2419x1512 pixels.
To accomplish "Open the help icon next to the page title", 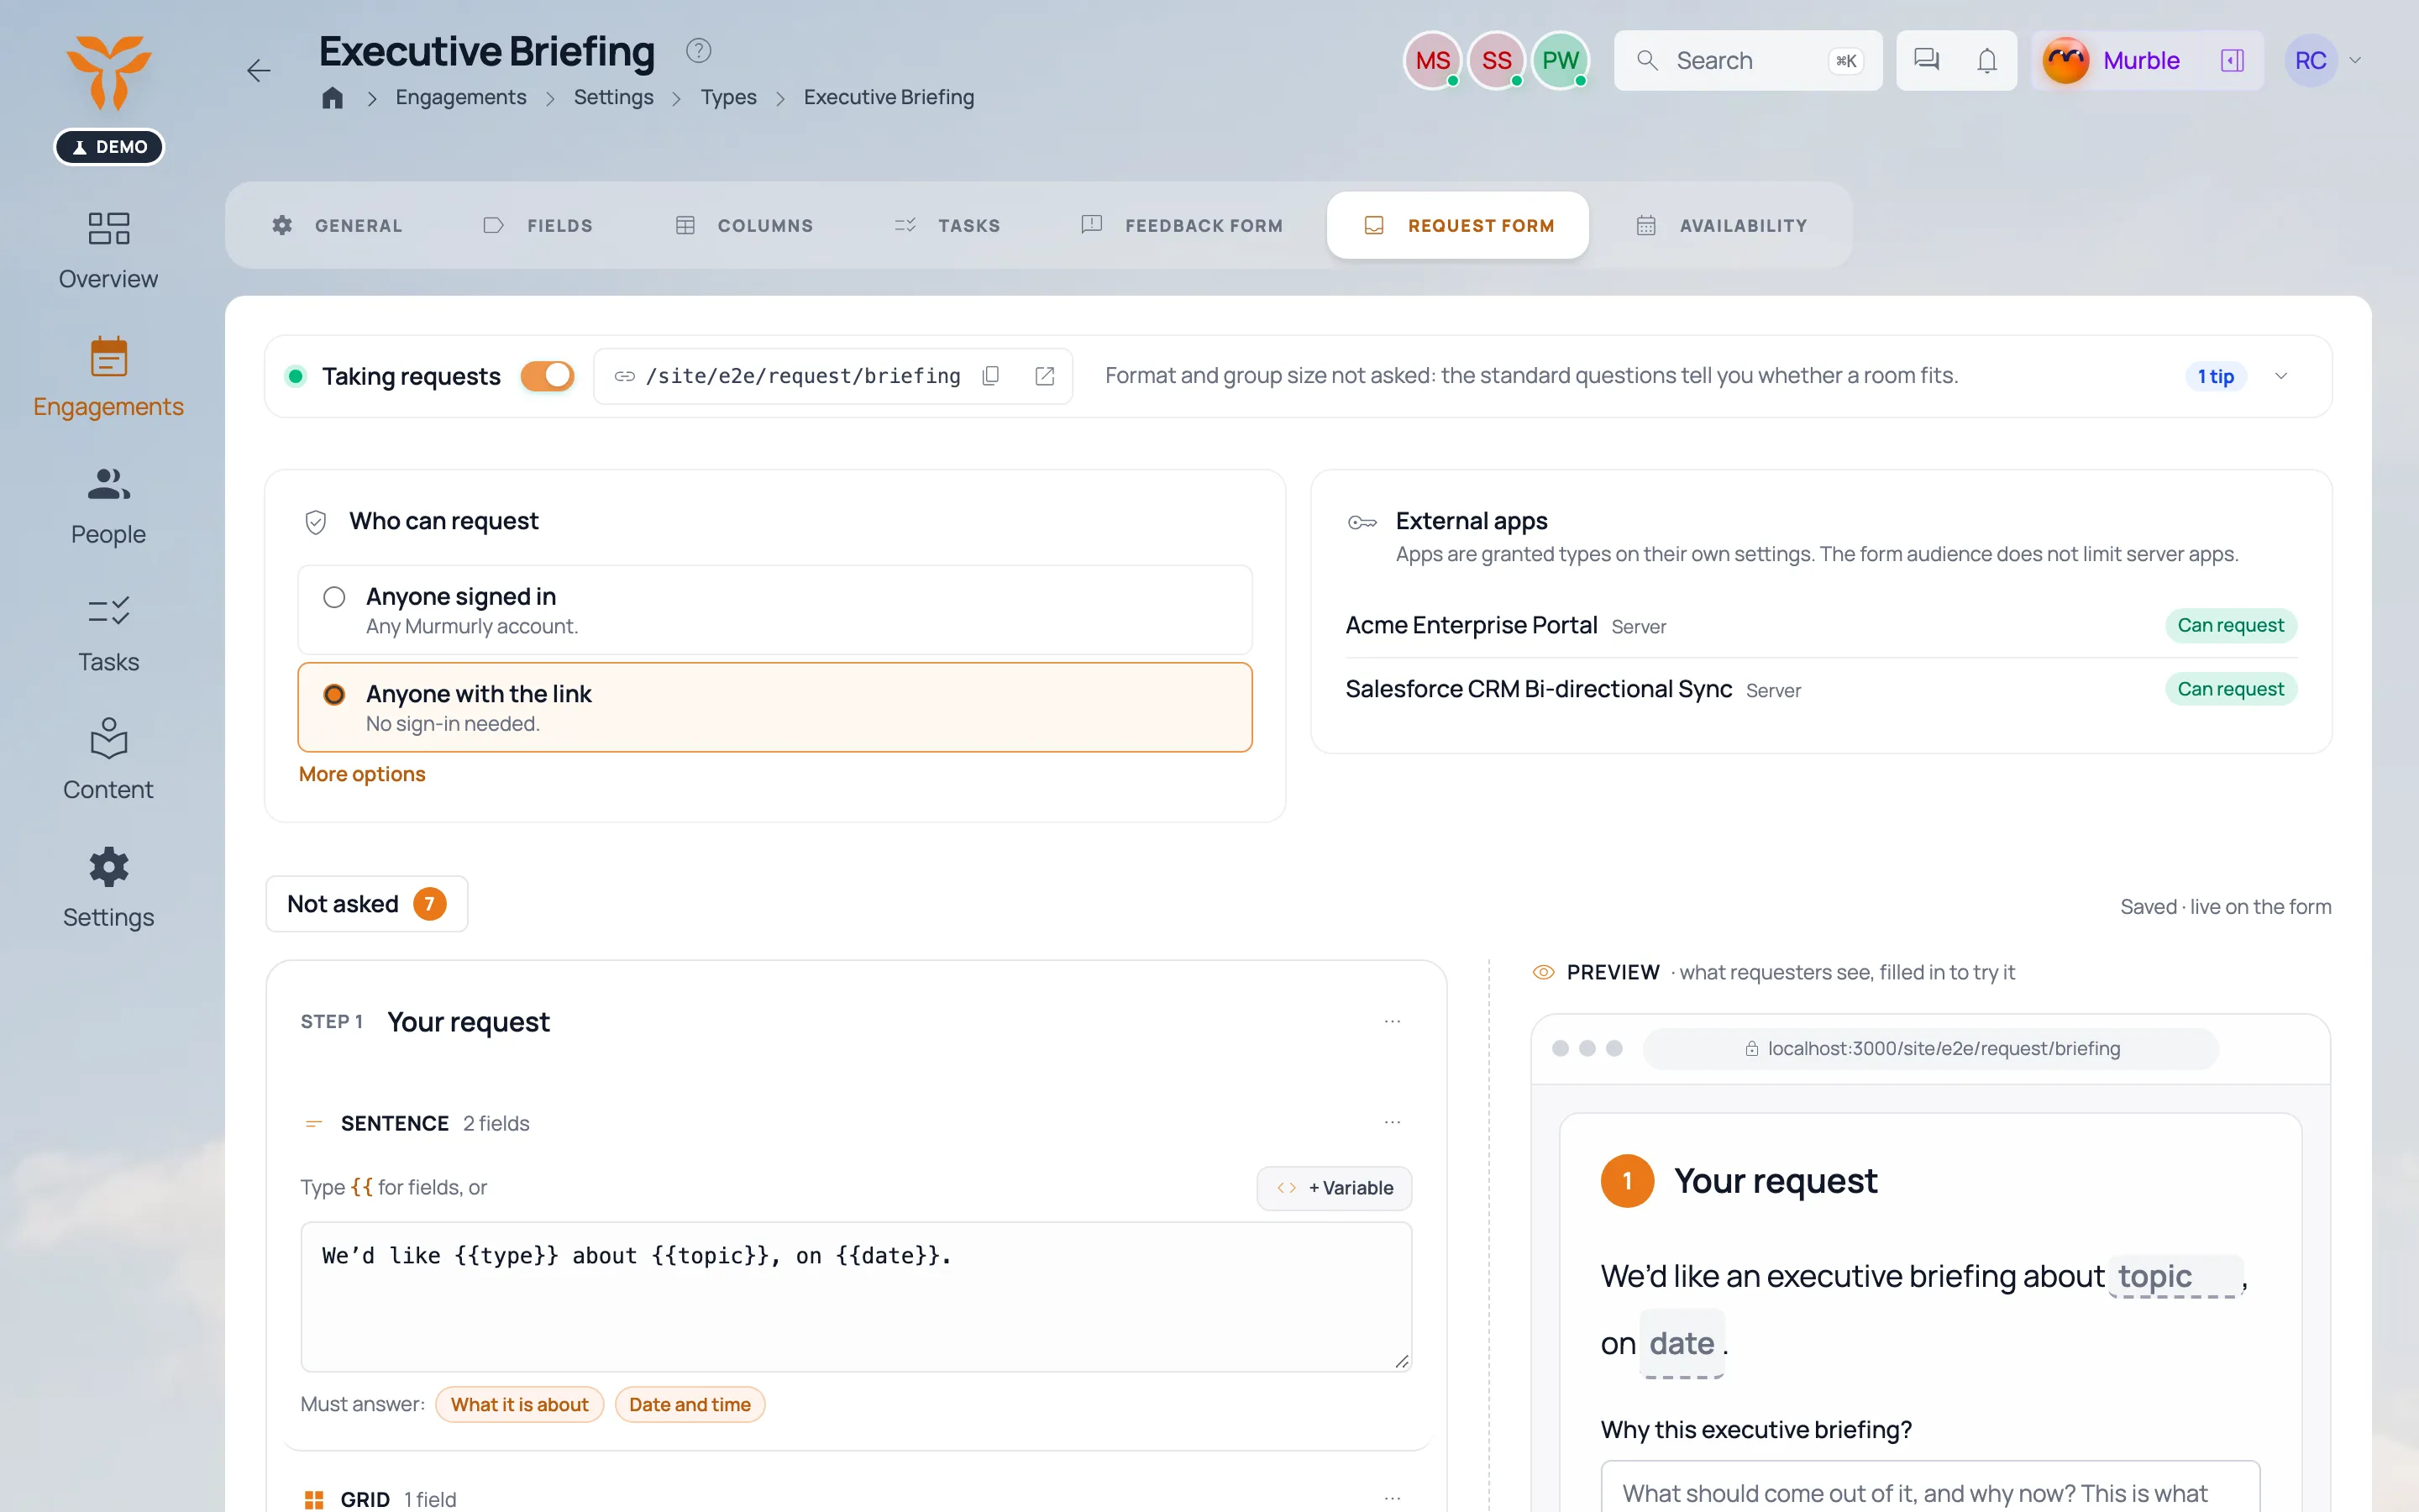I will coord(698,50).
